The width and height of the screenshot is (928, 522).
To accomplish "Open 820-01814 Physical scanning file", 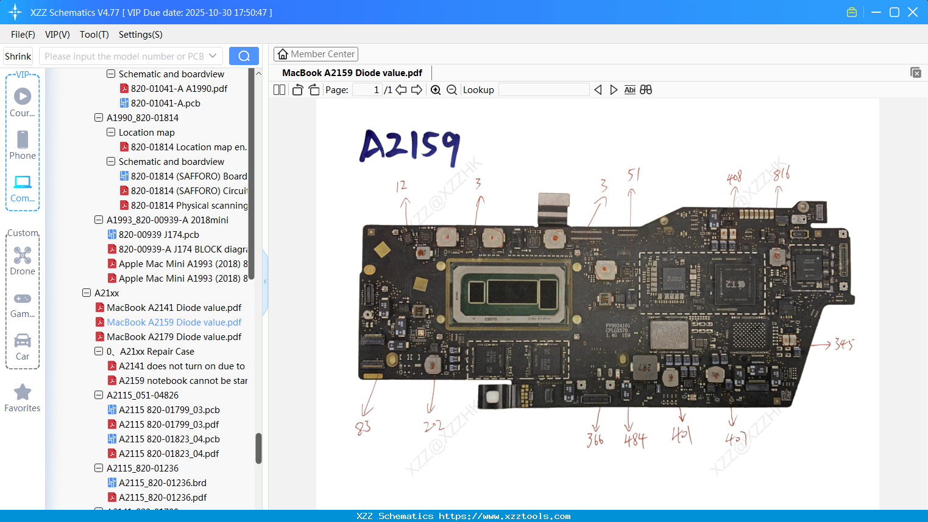I will (183, 206).
